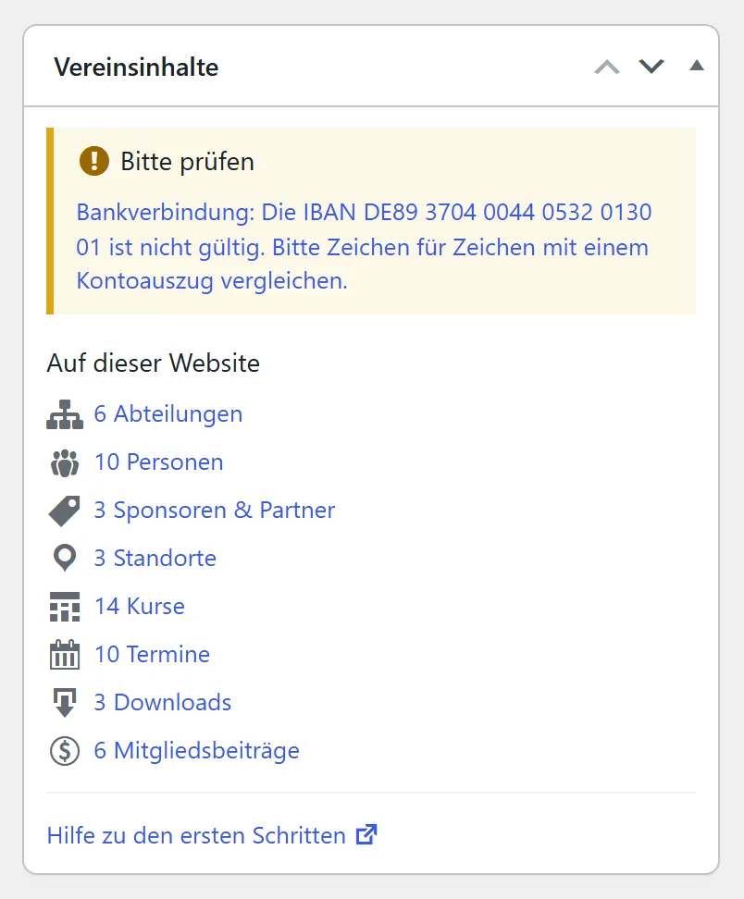The height and width of the screenshot is (899, 744).
Task: Open the 6 Abteilungen link
Action: pyautogui.click(x=168, y=414)
